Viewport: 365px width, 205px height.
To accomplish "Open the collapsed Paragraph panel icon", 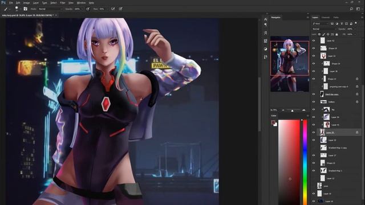I will tap(265, 25).
